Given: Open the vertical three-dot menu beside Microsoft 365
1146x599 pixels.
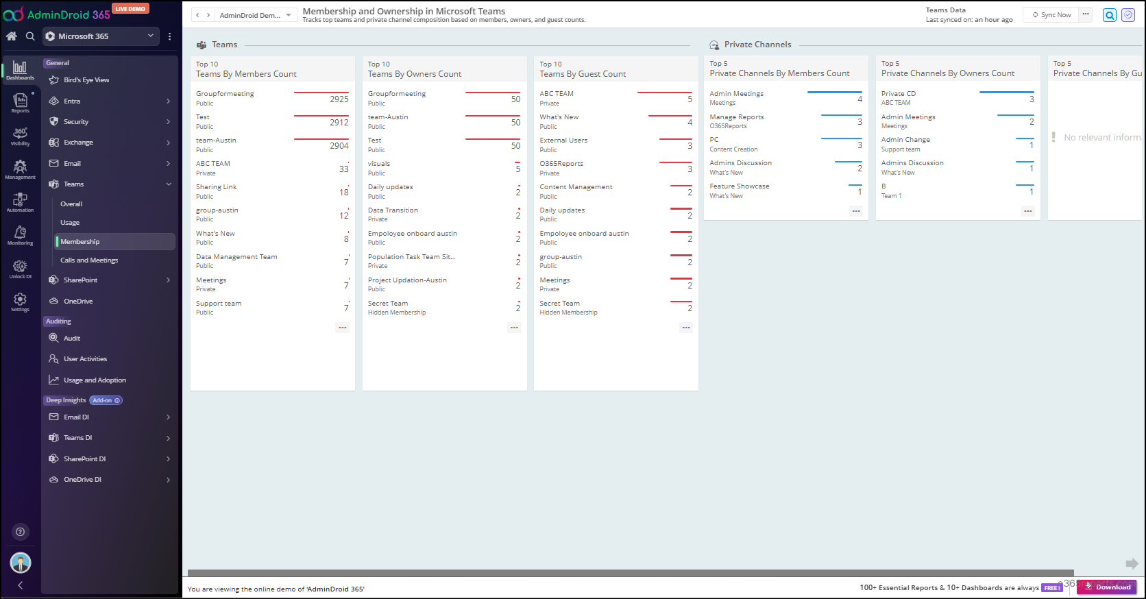Looking at the screenshot, I should click(169, 36).
